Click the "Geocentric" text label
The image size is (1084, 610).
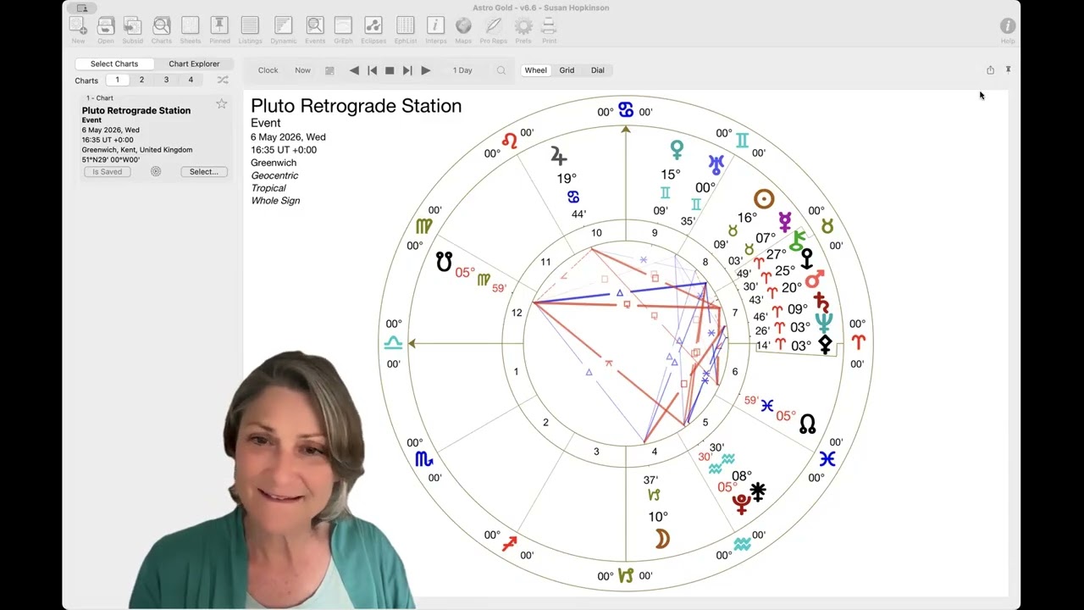274,175
